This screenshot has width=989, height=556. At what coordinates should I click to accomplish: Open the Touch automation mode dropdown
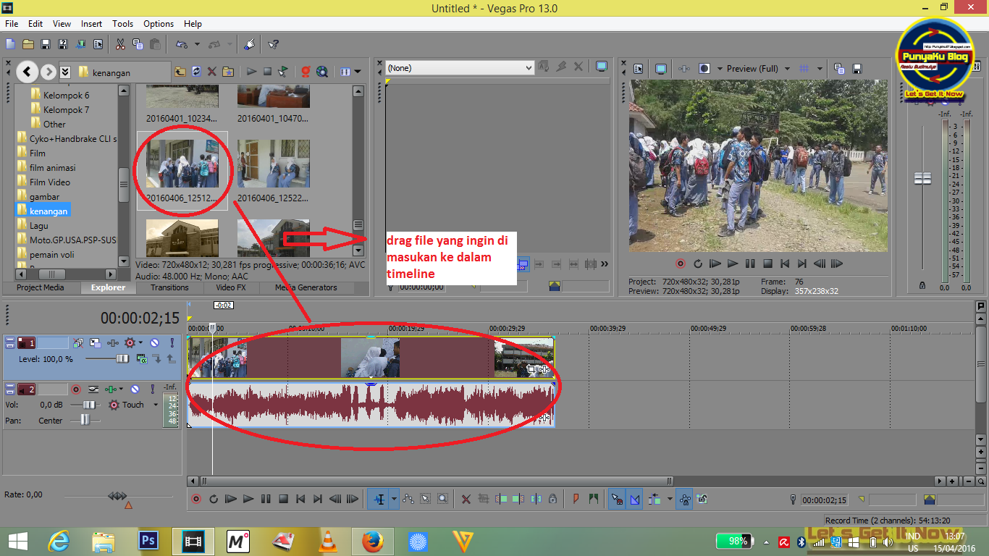[156, 405]
